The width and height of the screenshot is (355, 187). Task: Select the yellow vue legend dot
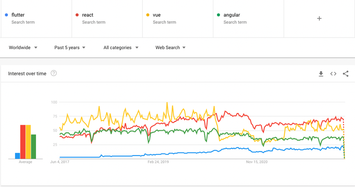[x=148, y=15]
